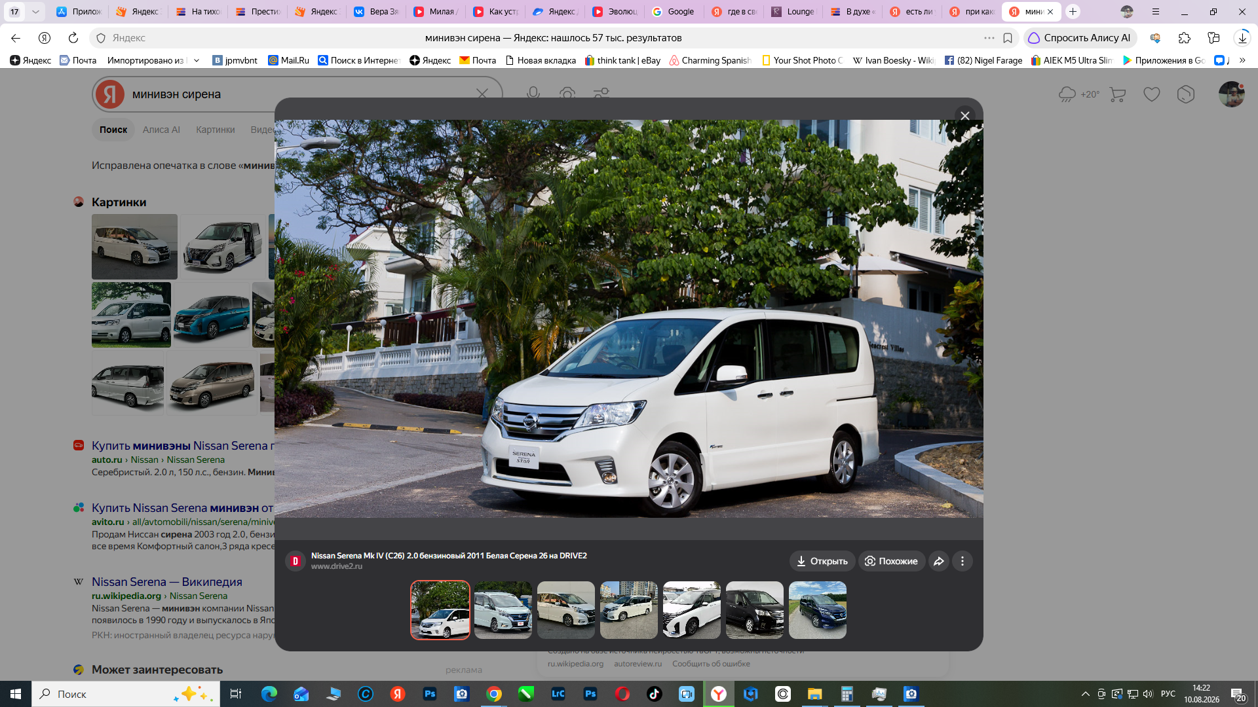Select the Алиса AI tab
Viewport: 1258px width, 707px height.
coord(161,130)
